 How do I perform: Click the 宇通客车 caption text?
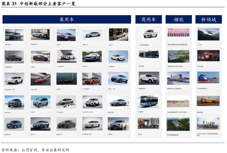pos(141,112)
